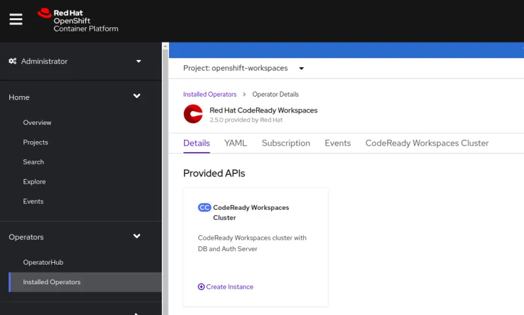
Task: Click the CC badge icon
Action: pyautogui.click(x=204, y=208)
